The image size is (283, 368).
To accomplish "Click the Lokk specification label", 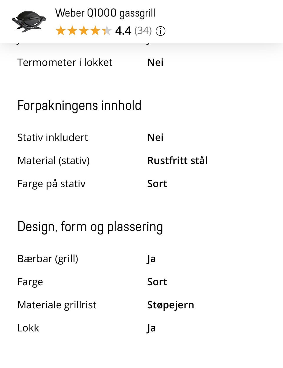I will (28, 328).
